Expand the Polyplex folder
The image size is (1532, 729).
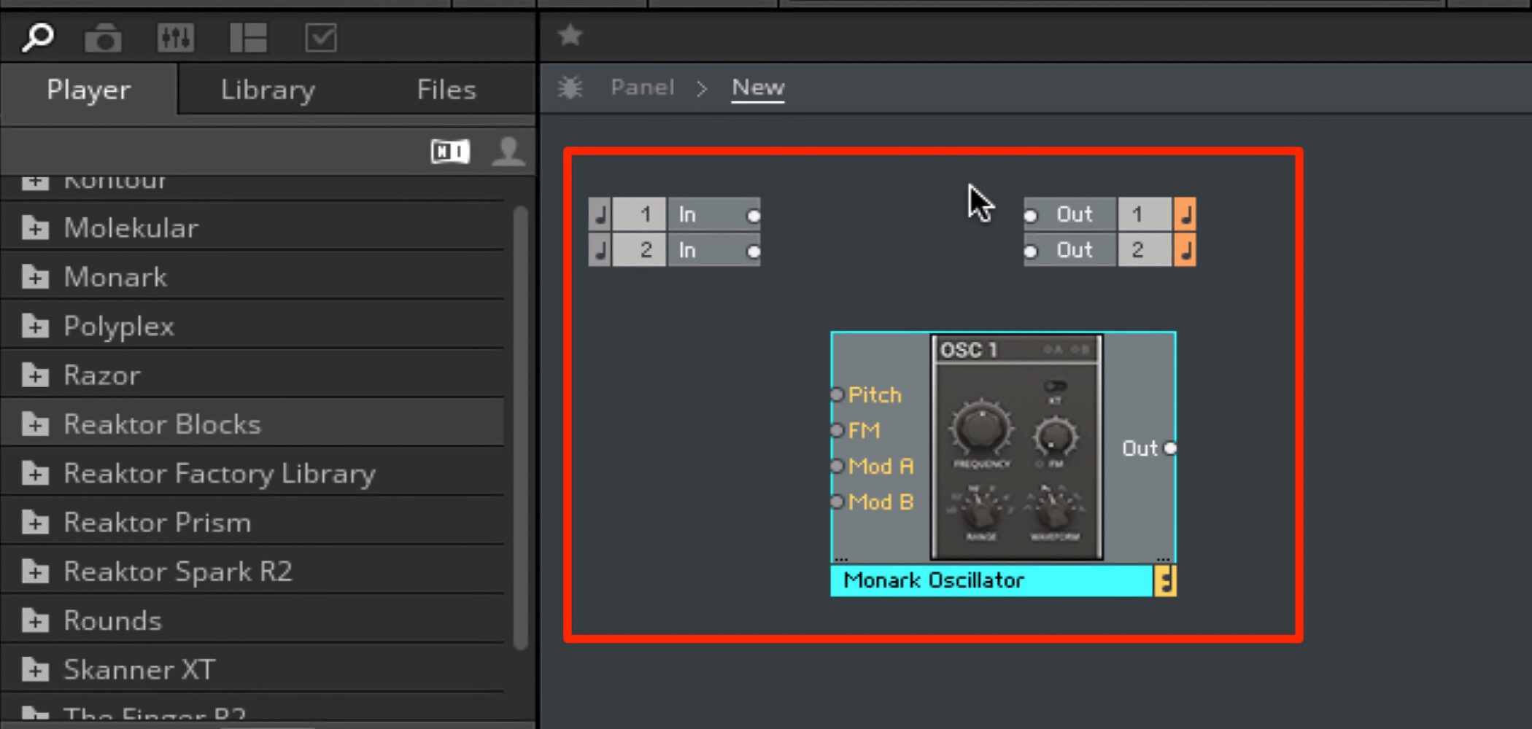click(35, 326)
